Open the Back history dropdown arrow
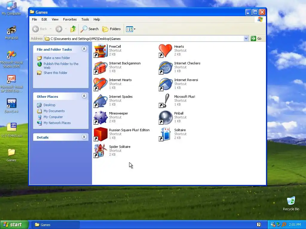 point(51,29)
